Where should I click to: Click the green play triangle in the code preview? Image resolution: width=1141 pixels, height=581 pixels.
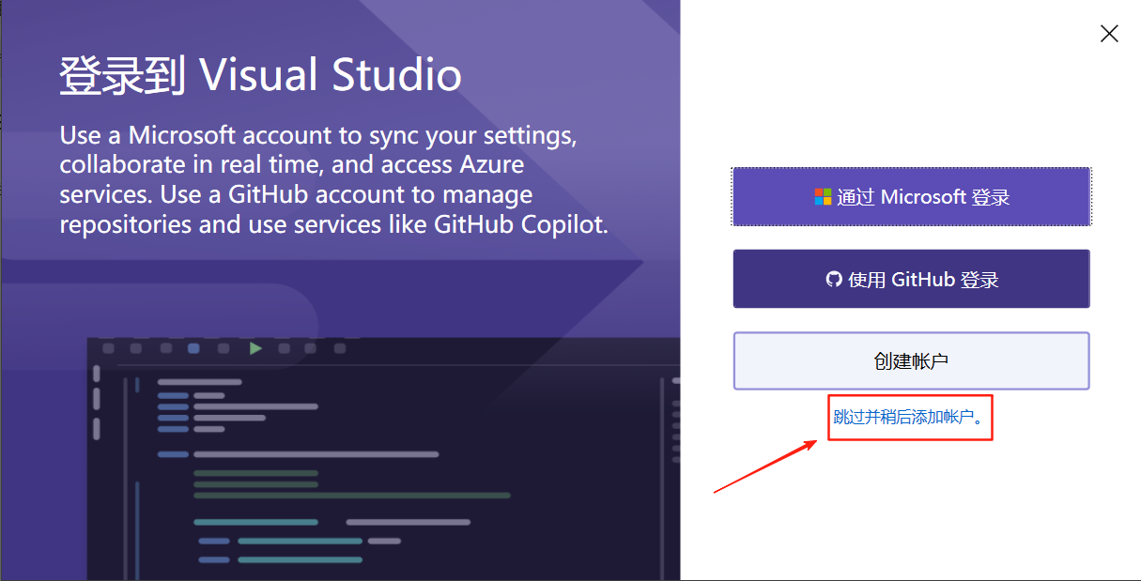pos(255,349)
